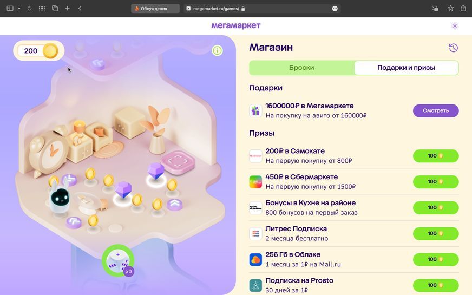Click the pink scanner tile on the board
This screenshot has height=295, width=472.
(178, 162)
